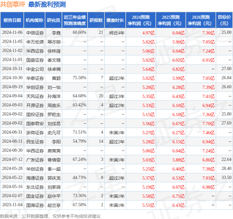This screenshot has height=219, width=233.
Task: Click the 近三年业绩预测准确度 column header
Action: point(75,20)
